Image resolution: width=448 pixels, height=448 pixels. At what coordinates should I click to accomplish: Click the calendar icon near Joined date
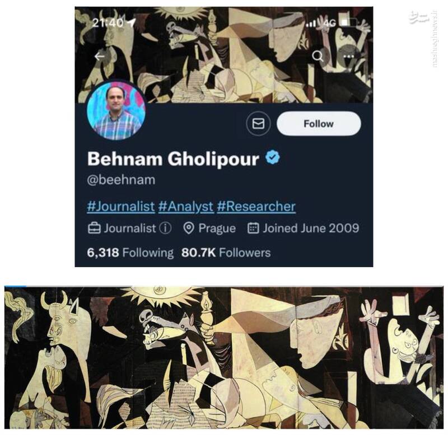(253, 228)
